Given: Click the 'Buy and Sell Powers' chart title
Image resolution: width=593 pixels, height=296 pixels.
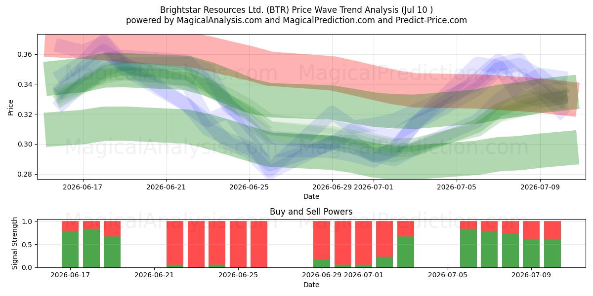Looking at the screenshot, I should (311, 212).
